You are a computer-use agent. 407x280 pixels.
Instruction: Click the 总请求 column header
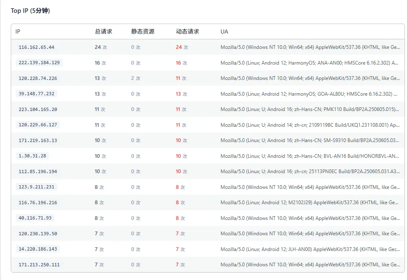pos(104,31)
